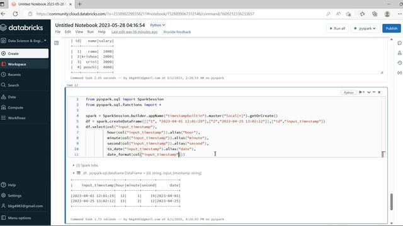Click the browser refresh button
This screenshot has height=226, width=403.
pyautogui.click(x=15, y=14)
